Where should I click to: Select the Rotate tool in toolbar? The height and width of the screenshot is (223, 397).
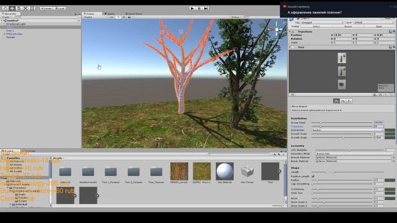coord(19,8)
